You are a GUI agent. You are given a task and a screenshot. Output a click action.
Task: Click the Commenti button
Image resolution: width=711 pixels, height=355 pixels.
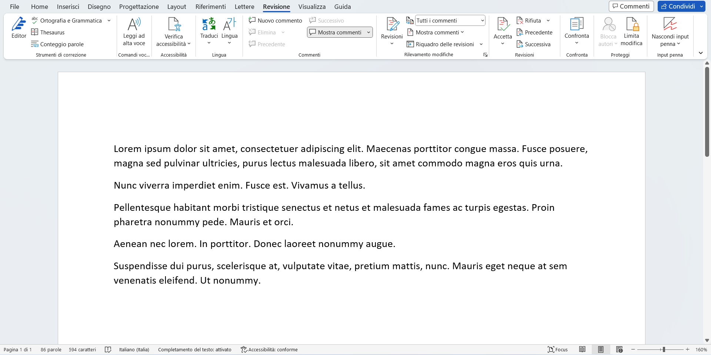point(631,6)
